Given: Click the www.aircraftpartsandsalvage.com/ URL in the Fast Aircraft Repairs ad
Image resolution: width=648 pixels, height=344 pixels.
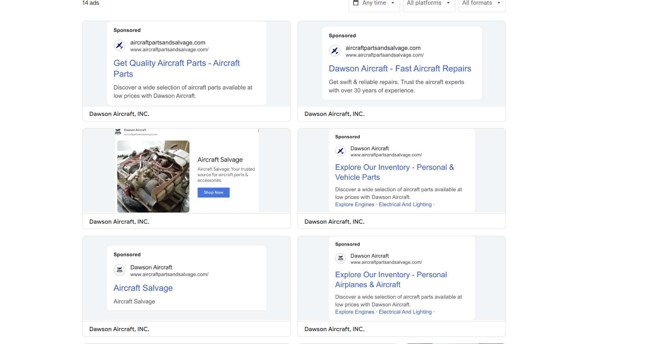Looking at the screenshot, I should pos(385,55).
